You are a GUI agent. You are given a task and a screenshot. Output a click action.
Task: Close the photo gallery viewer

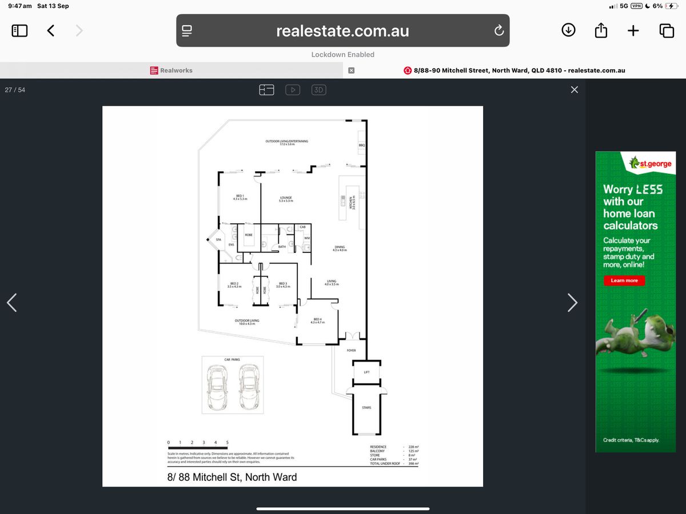click(x=575, y=90)
